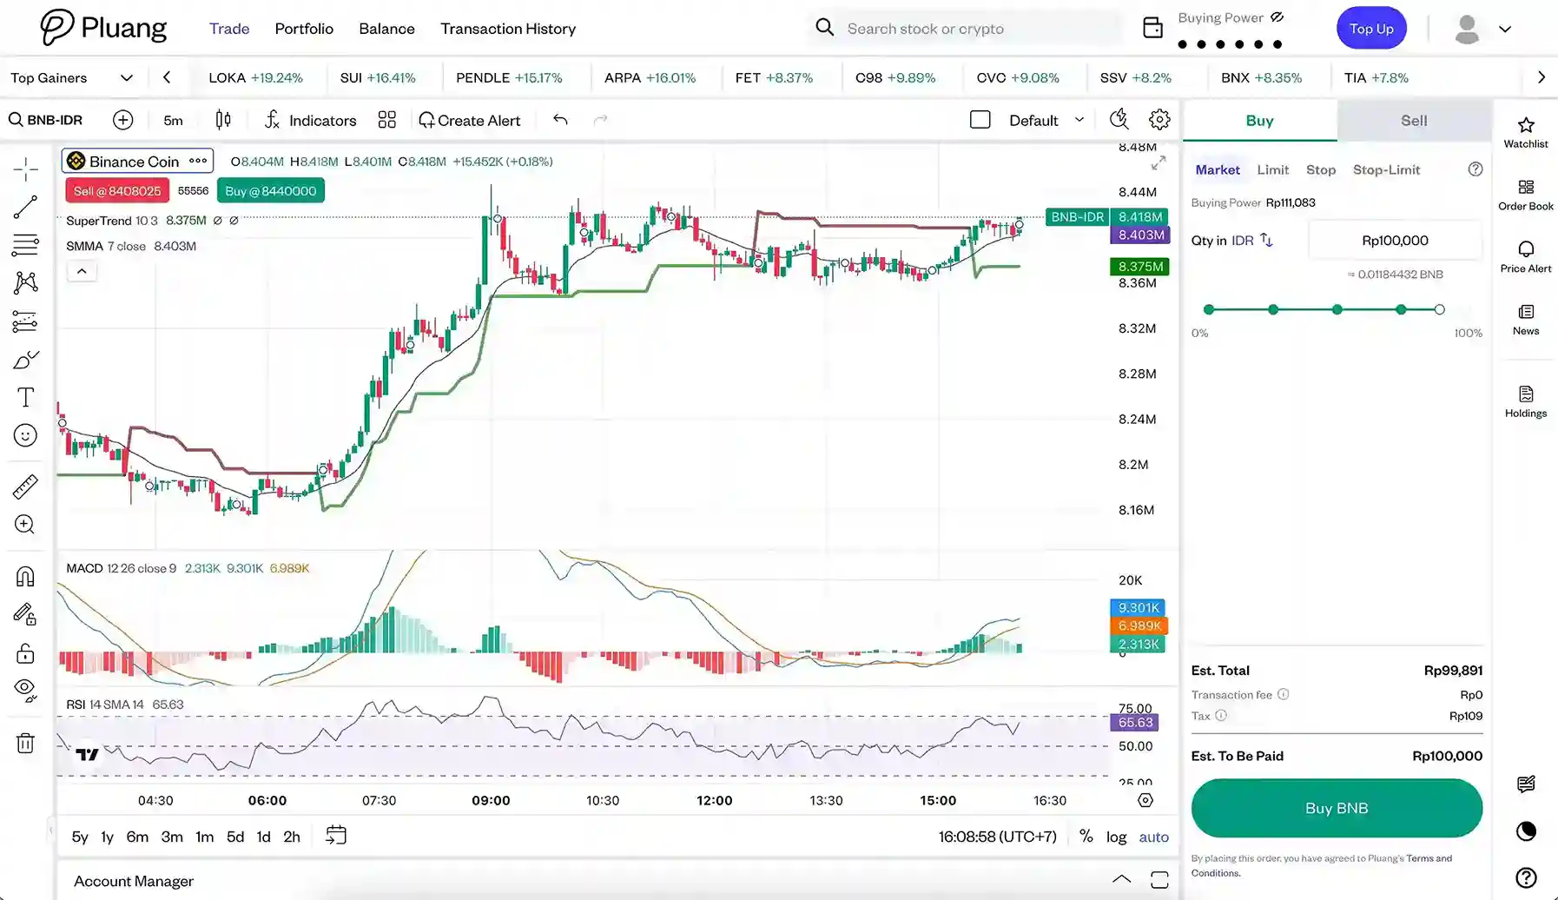This screenshot has height=900, width=1558.
Task: Activate the zoom in tool
Action: tap(25, 525)
